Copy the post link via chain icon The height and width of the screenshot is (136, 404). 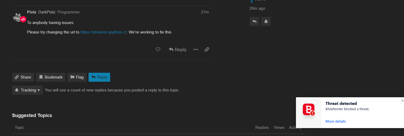pos(207,50)
